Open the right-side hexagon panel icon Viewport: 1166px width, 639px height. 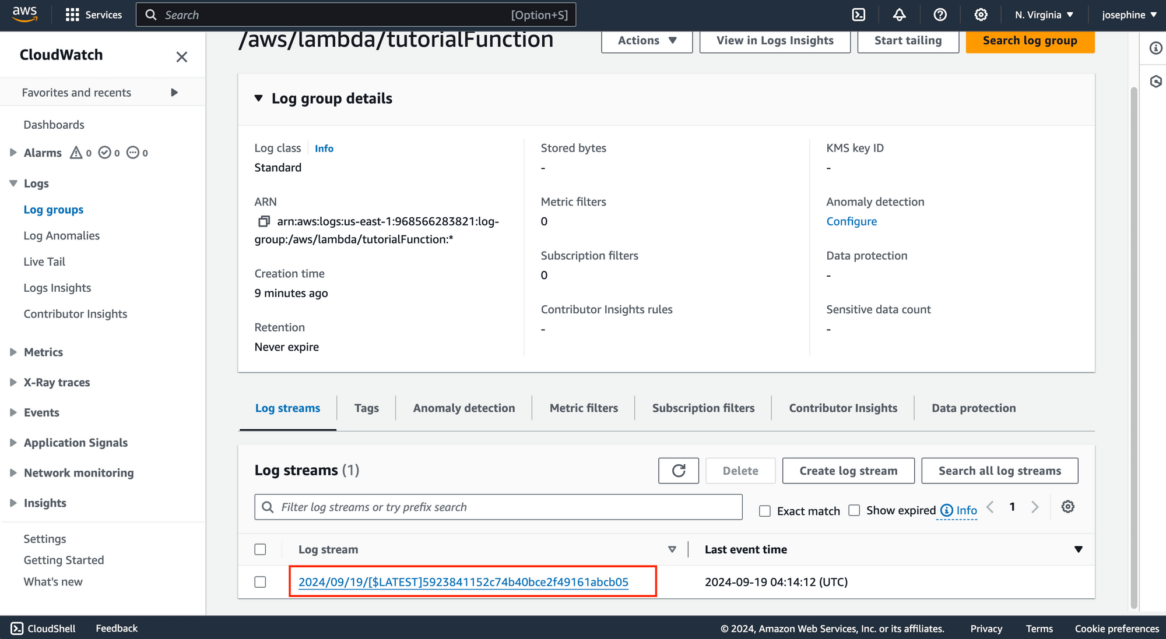[x=1156, y=81]
